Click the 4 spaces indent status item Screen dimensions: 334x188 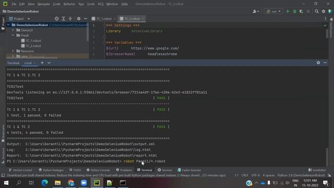[269, 175]
